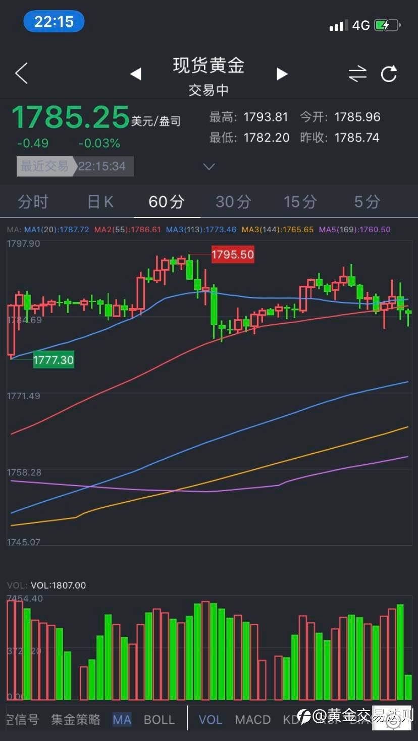Image resolution: width=418 pixels, height=741 pixels.
Task: Tap the VOL:1807.00 volume label
Action: (x=59, y=585)
